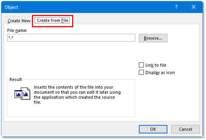Image resolution: width=206 pixels, height=140 pixels.
Task: Click the Object title text
Action: (x=11, y=7)
